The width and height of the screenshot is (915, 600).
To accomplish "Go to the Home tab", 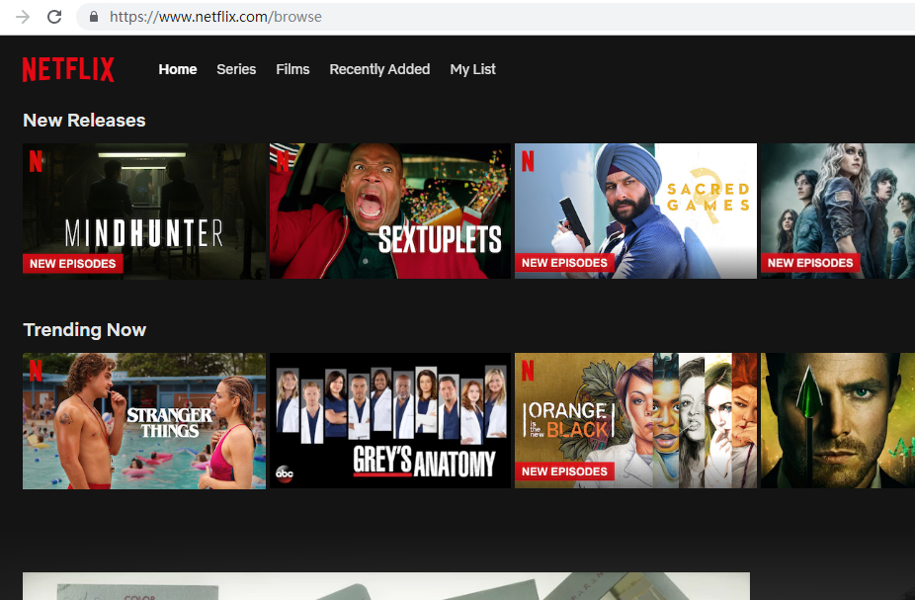I will pyautogui.click(x=178, y=69).
